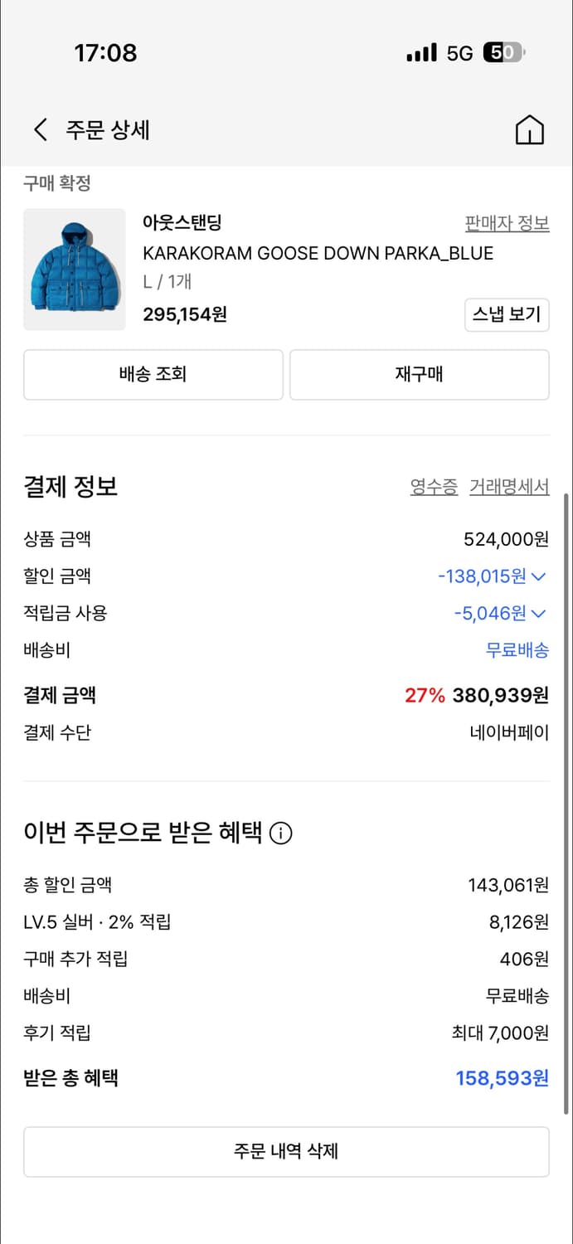Open 거래명세서 transaction statement
This screenshot has width=573, height=1244.
click(x=509, y=488)
